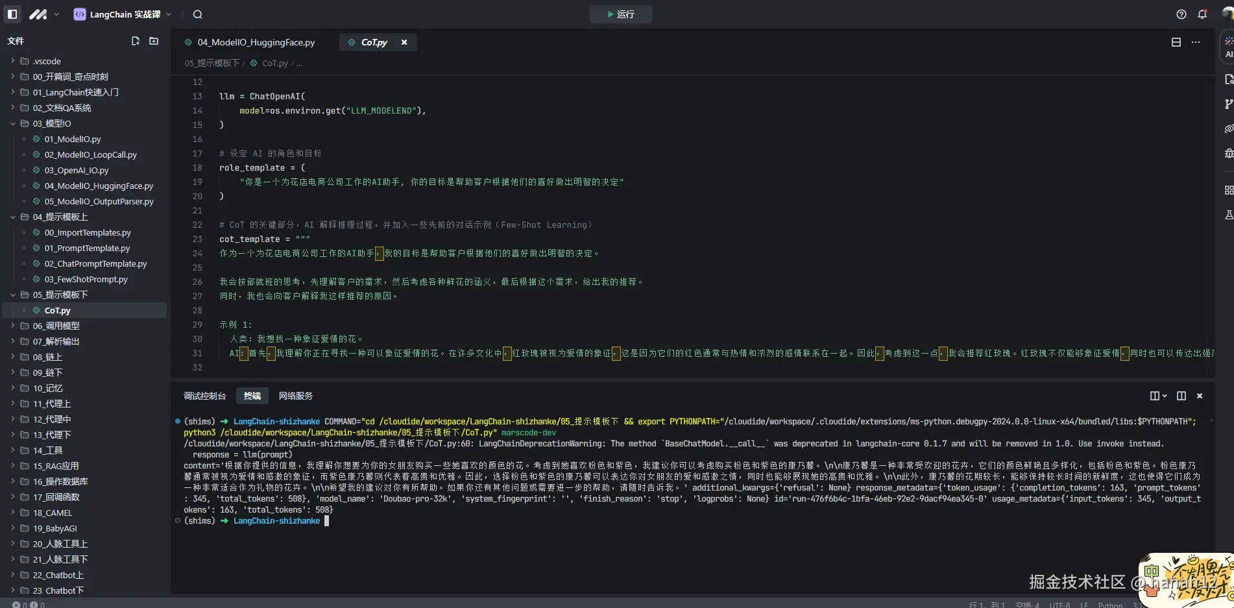This screenshot has width=1234, height=608.
Task: Open the testing flask icon
Action: (1228, 215)
